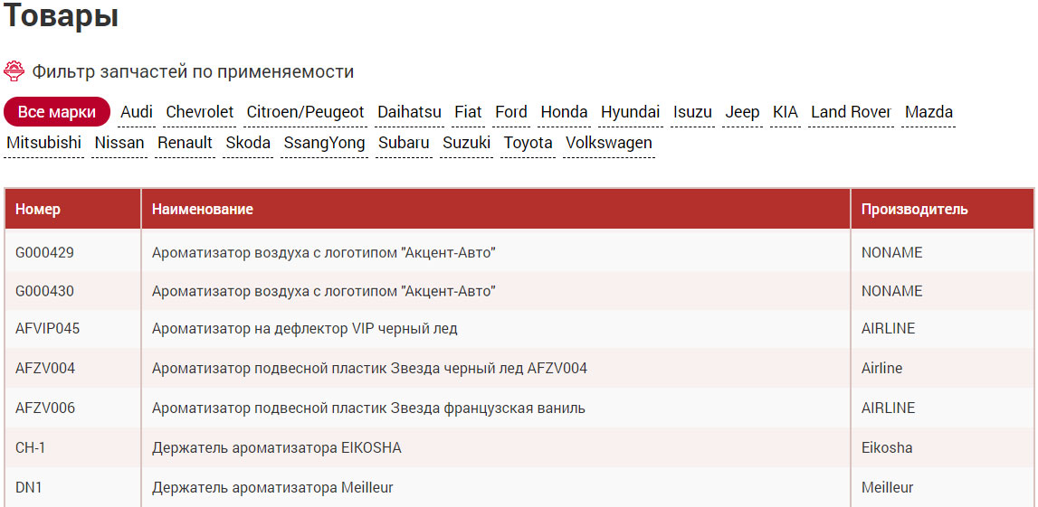Select the 'Держатель ароматизатора EIKOSHA' row
The image size is (1038, 507).
tap(519, 447)
